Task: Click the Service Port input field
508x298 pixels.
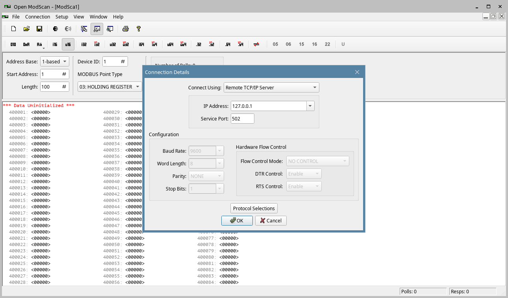Action: pos(243,118)
